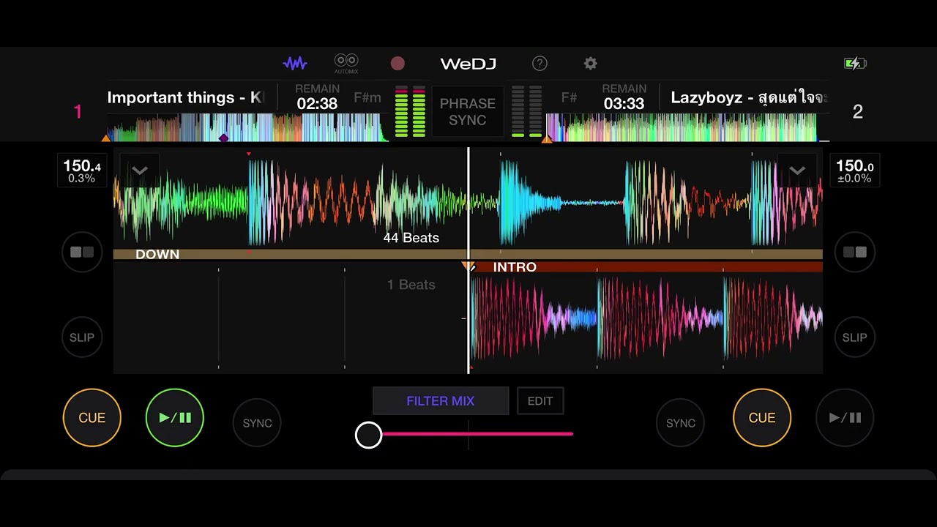Toggle SLIP on deck 1
The width and height of the screenshot is (937, 527).
coord(82,337)
